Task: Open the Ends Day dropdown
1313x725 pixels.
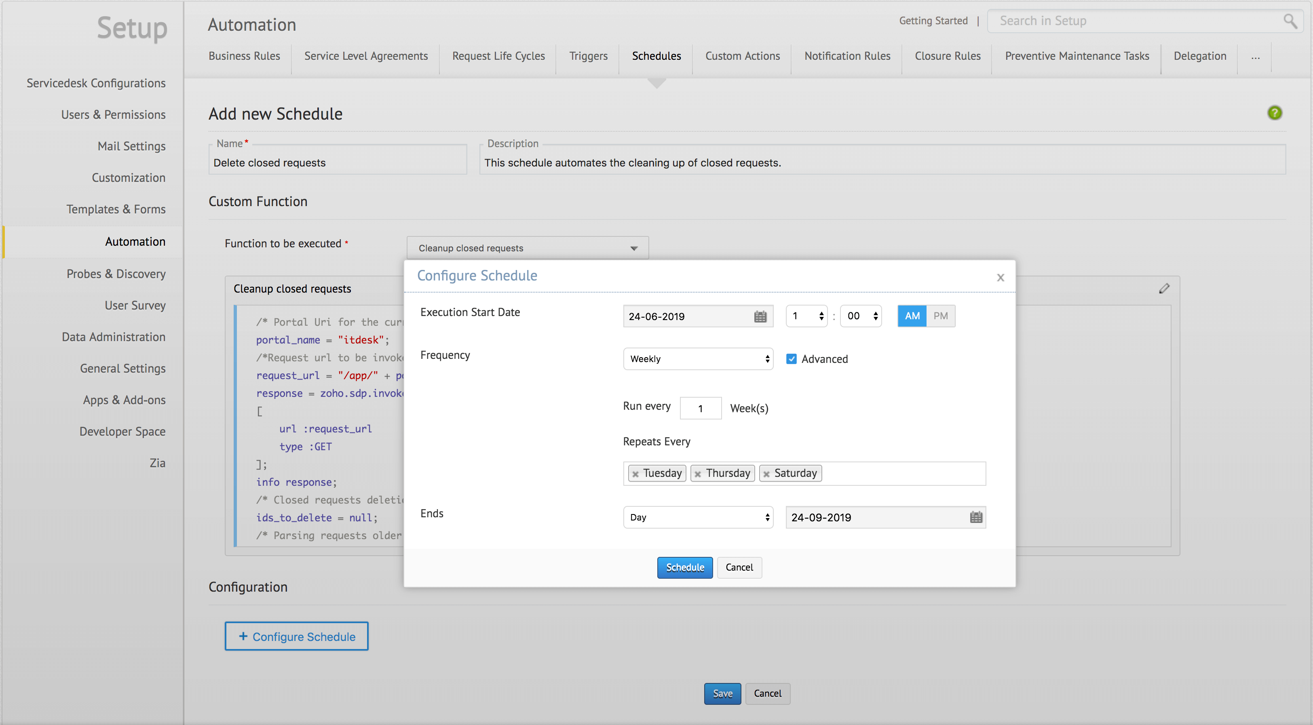Action: [698, 517]
